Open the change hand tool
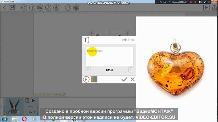The height and width of the screenshot is (122, 218). 76,7
